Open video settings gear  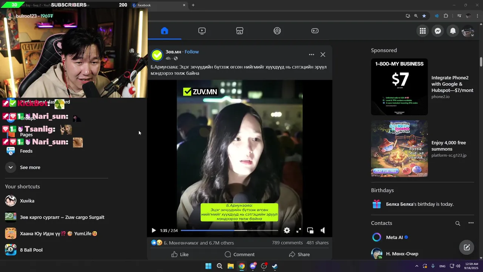click(x=287, y=230)
